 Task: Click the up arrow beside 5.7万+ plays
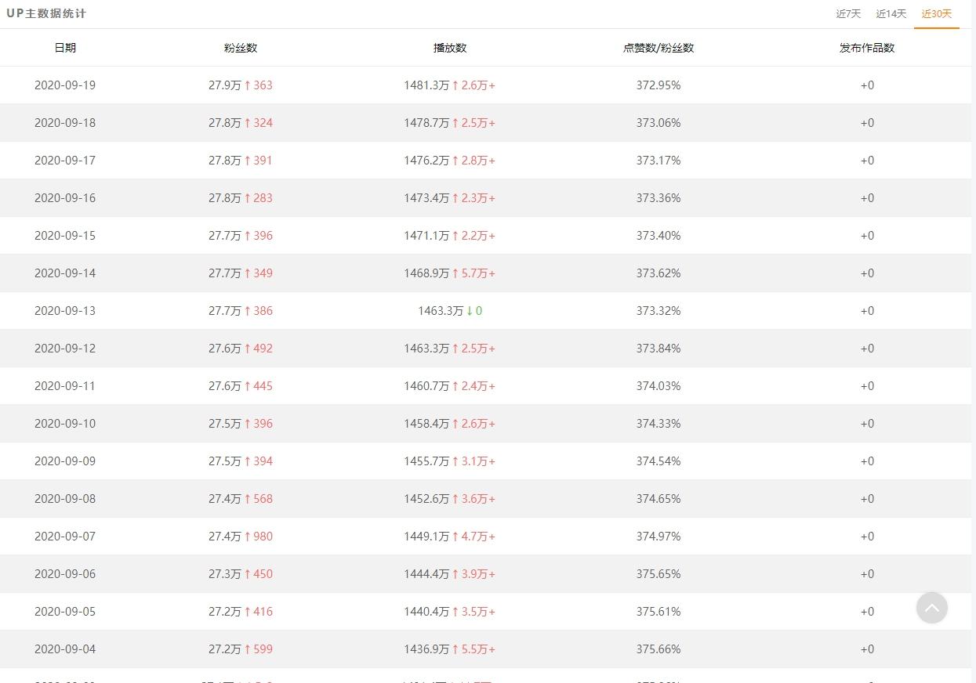click(455, 273)
